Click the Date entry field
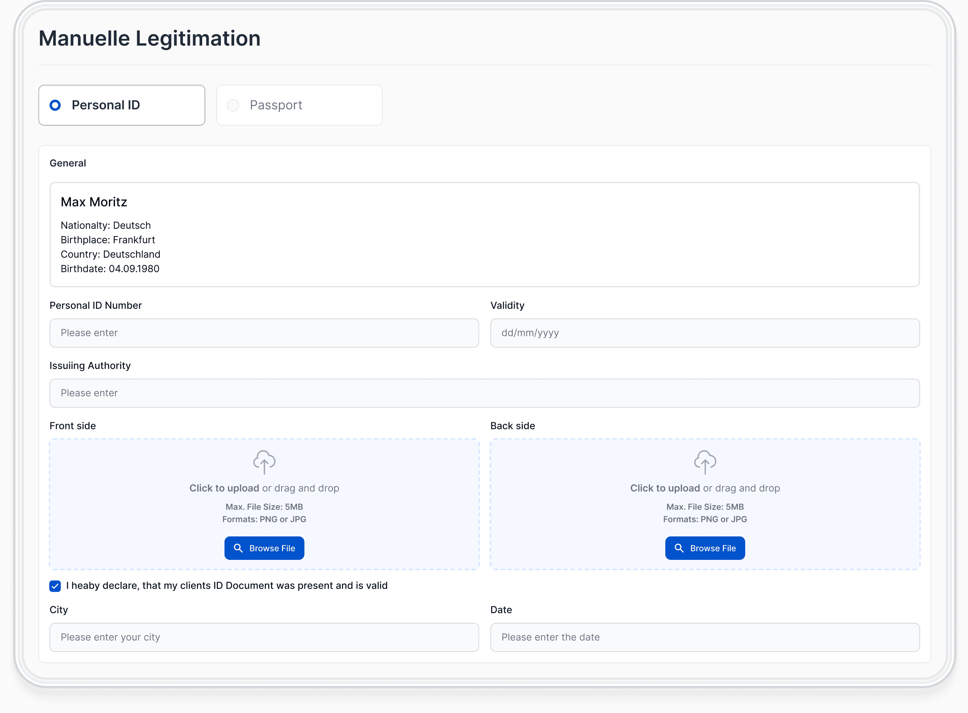The image size is (968, 713). 705,637
